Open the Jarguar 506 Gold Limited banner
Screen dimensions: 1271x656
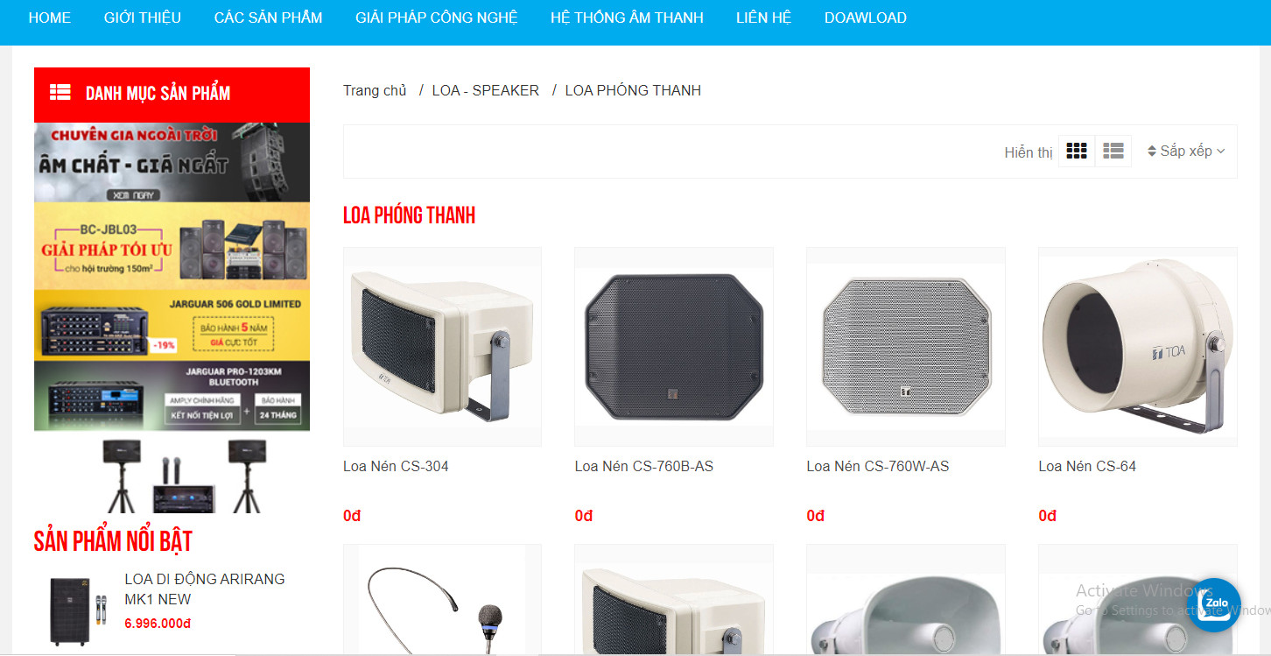172,325
